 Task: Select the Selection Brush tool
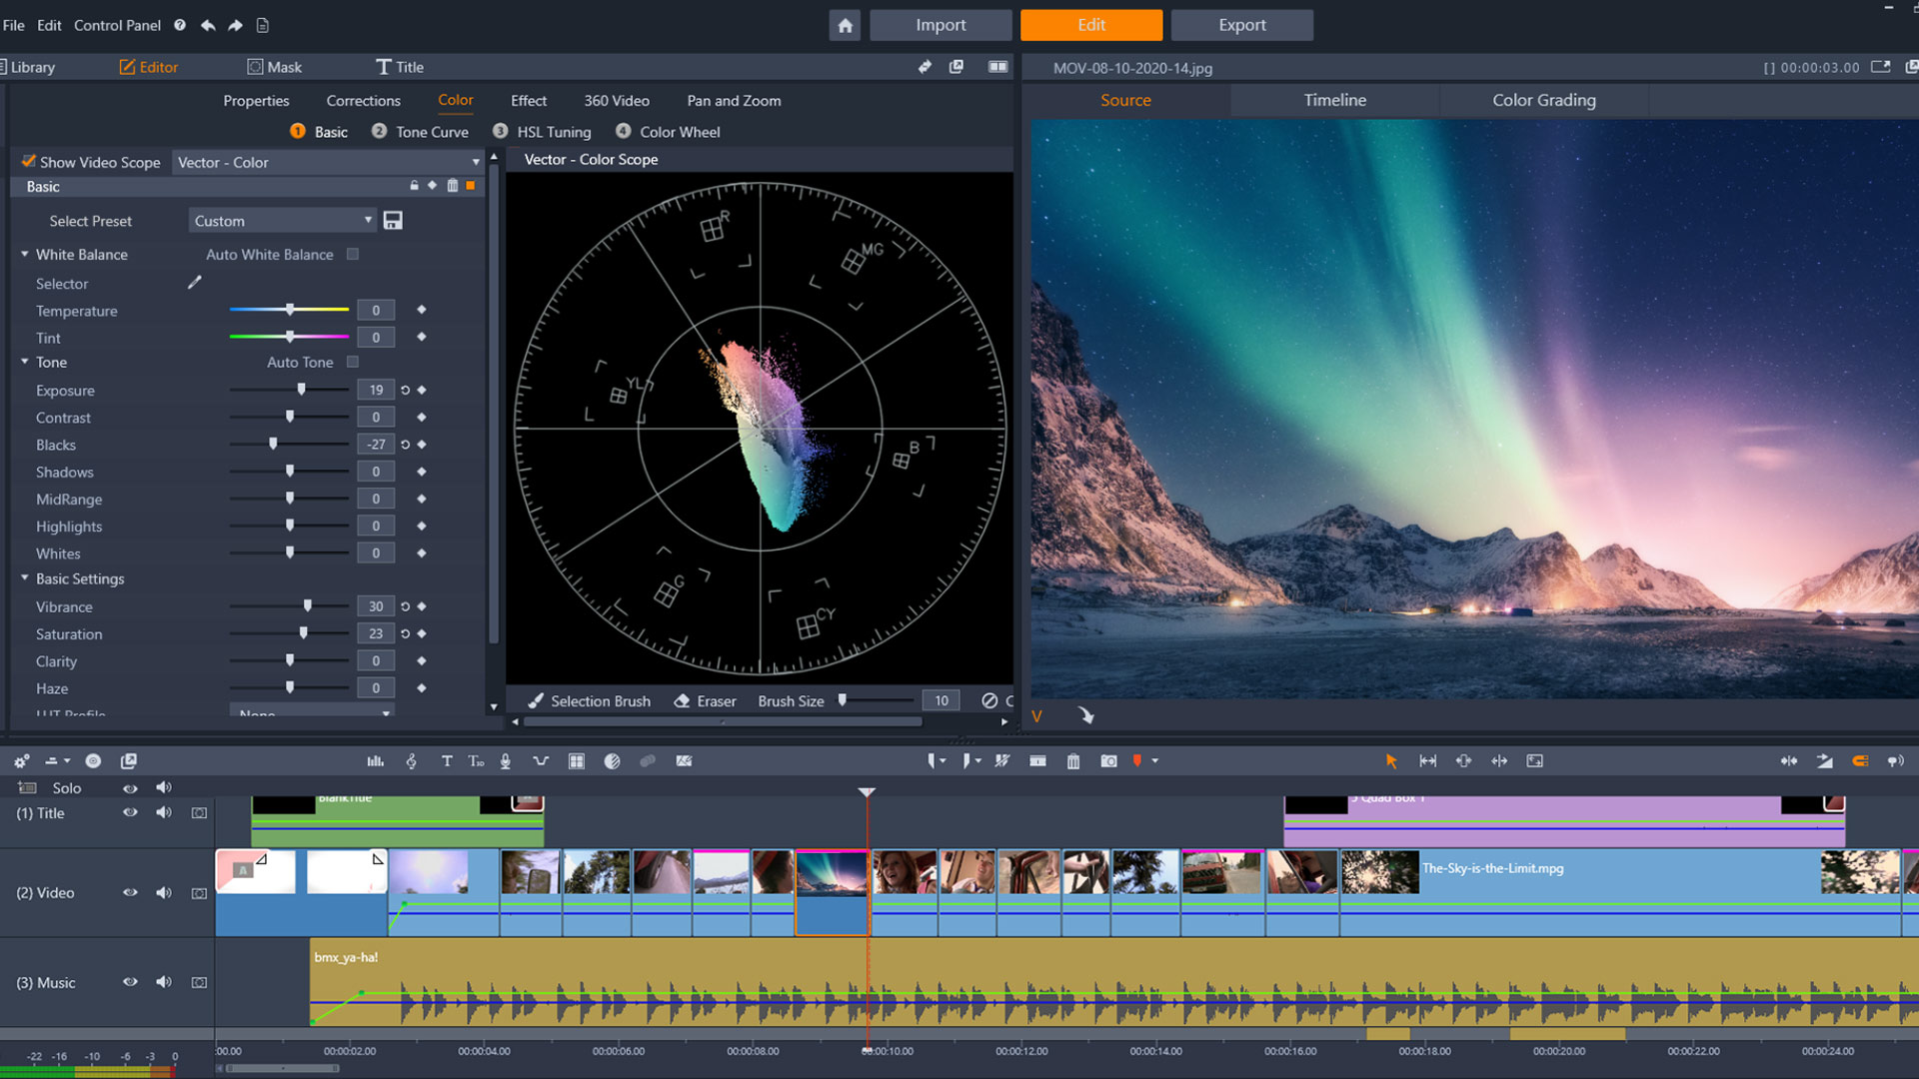(589, 701)
